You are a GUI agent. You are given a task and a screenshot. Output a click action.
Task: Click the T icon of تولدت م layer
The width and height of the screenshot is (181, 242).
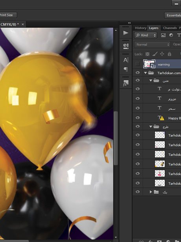[x=160, y=89]
